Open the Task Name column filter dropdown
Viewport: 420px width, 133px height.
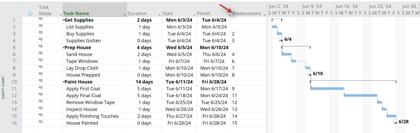tap(125, 15)
